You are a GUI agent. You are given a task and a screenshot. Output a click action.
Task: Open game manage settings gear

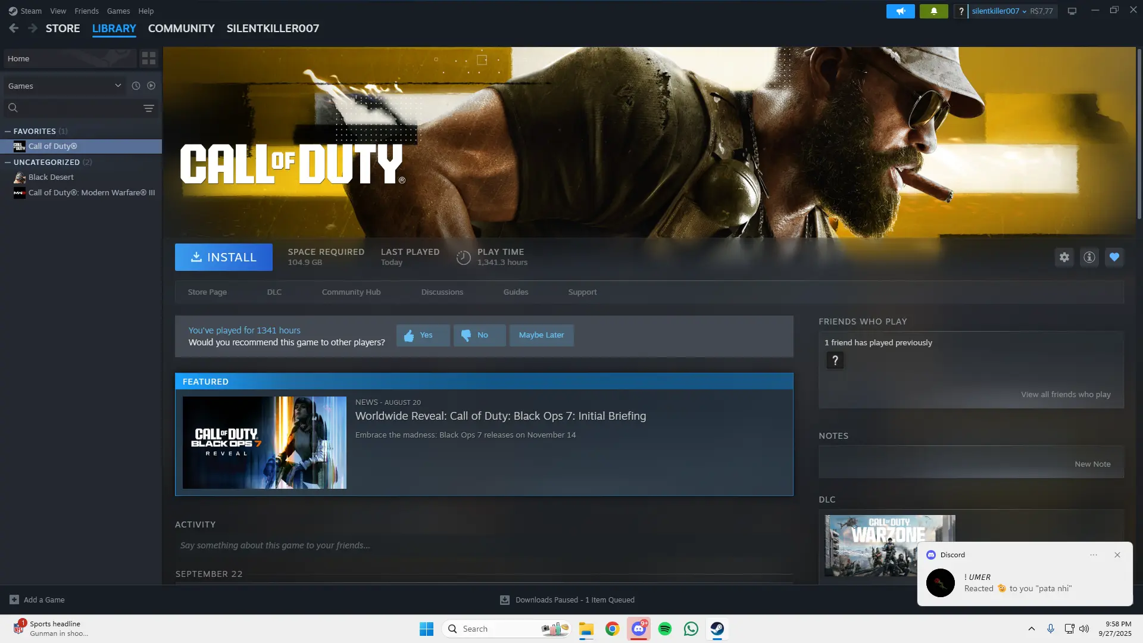(1064, 257)
